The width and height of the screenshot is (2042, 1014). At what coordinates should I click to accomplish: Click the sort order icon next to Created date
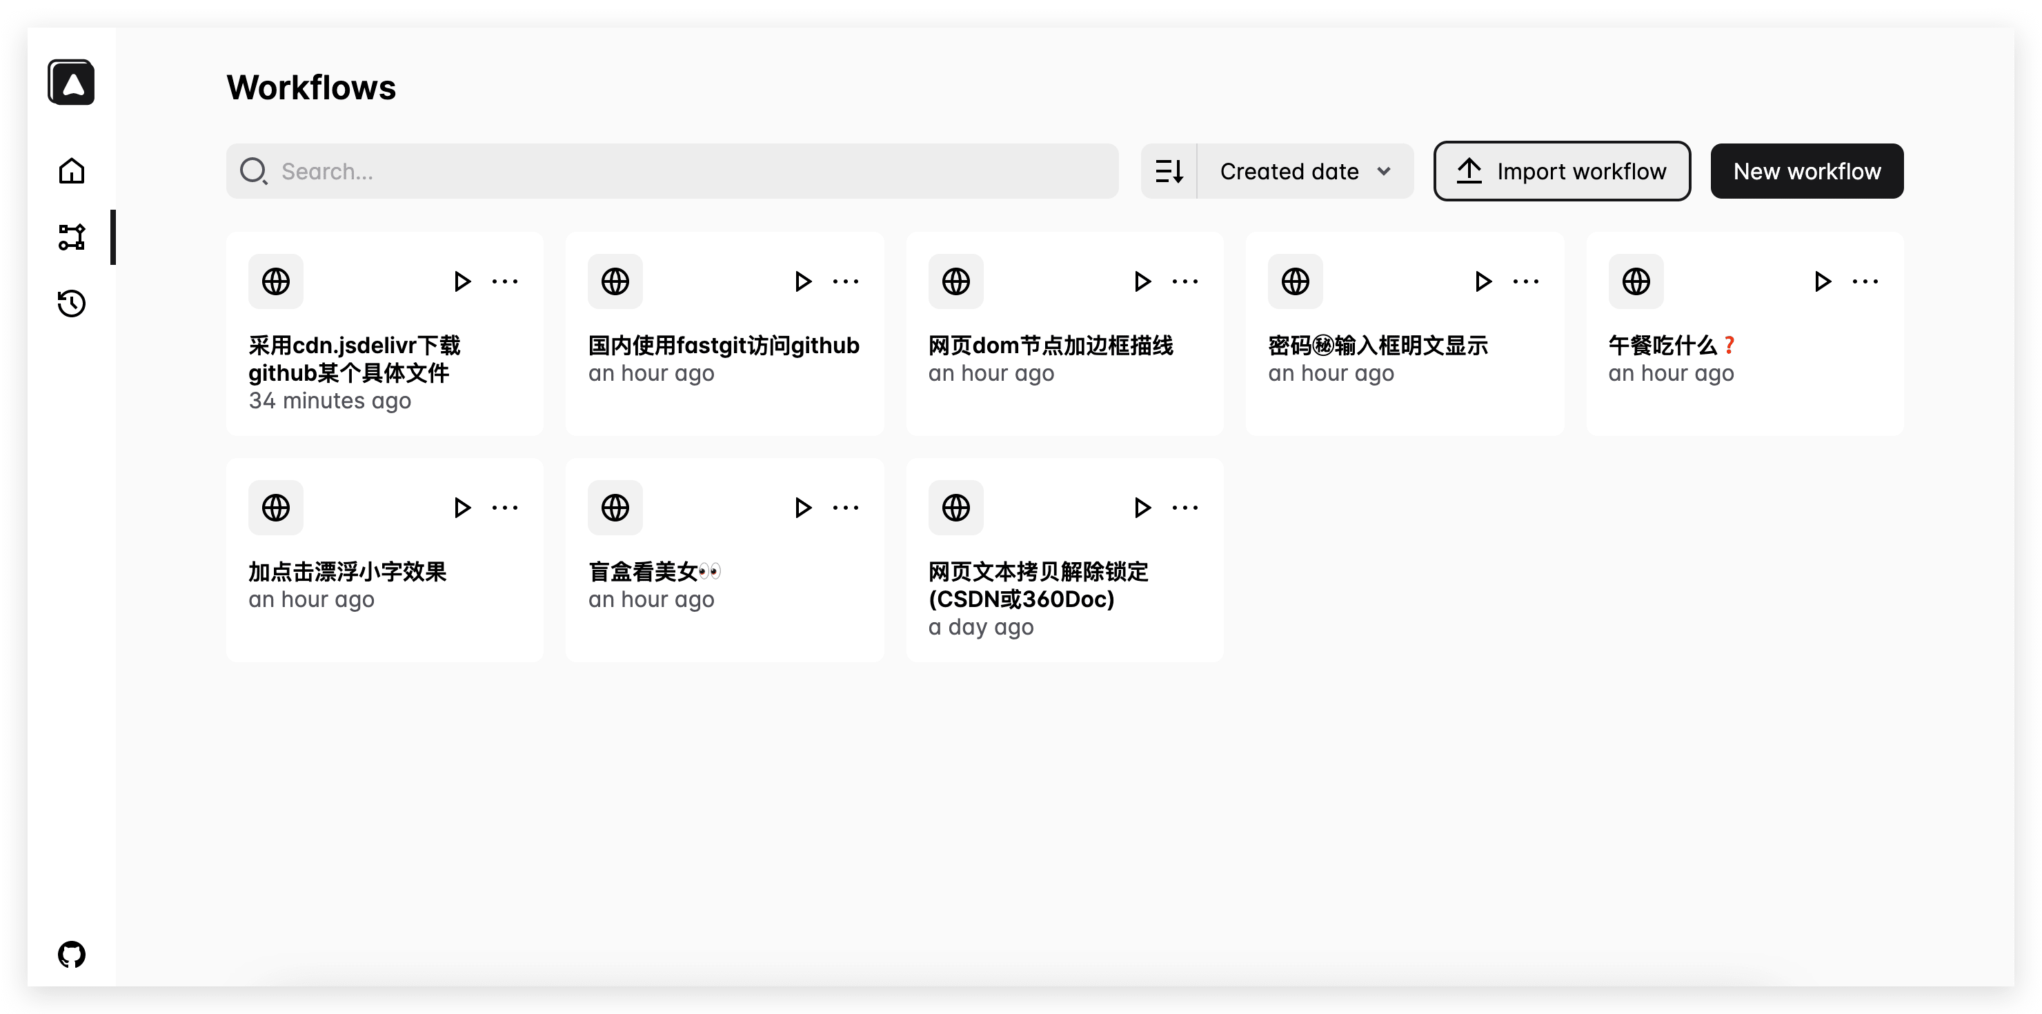coord(1169,170)
